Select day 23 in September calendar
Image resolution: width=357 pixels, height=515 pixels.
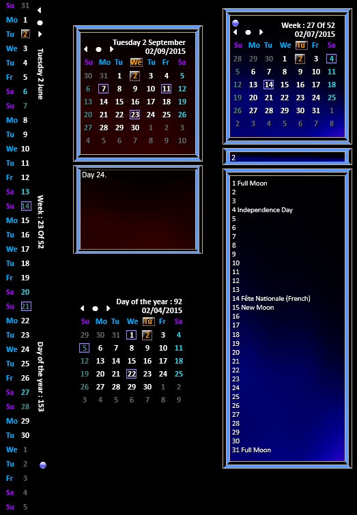tap(134, 115)
